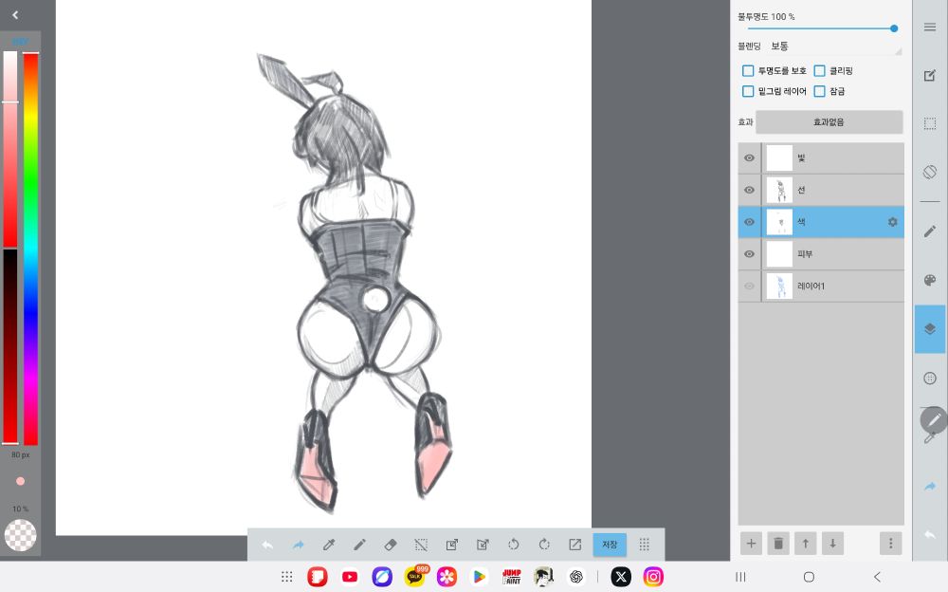Viewport: 948px width, 592px height.
Task: Enable 클리핑 checkbox
Action: pyautogui.click(x=819, y=71)
